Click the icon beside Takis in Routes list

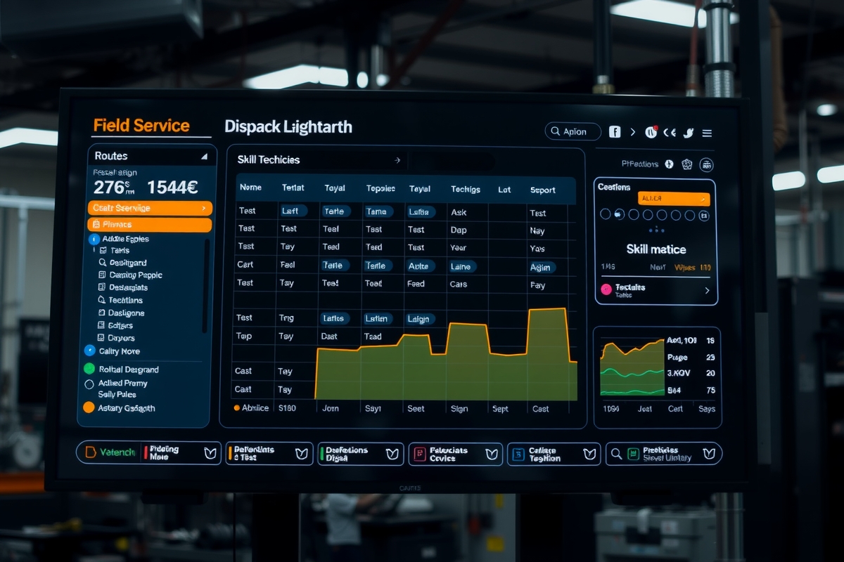pyautogui.click(x=103, y=250)
